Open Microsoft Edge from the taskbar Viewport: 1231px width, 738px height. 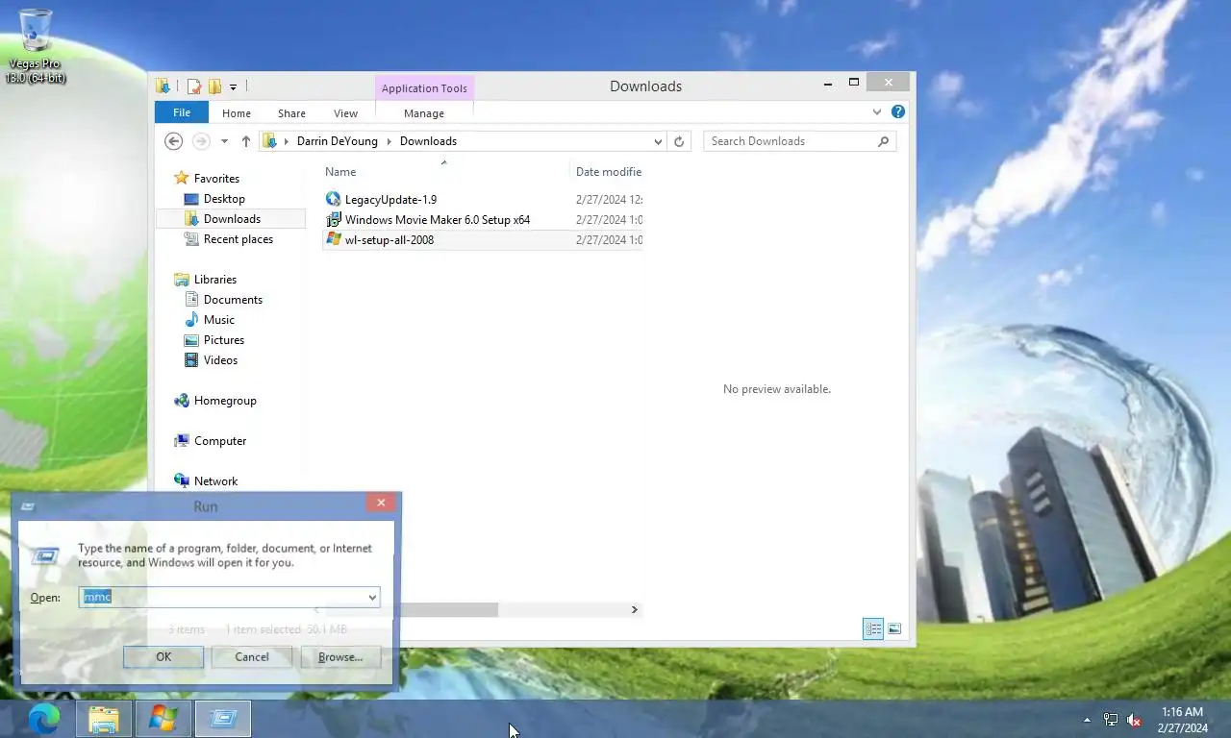pyautogui.click(x=44, y=718)
